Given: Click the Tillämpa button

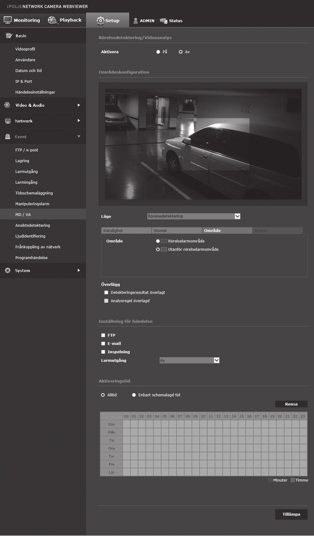Looking at the screenshot, I should click(x=291, y=514).
